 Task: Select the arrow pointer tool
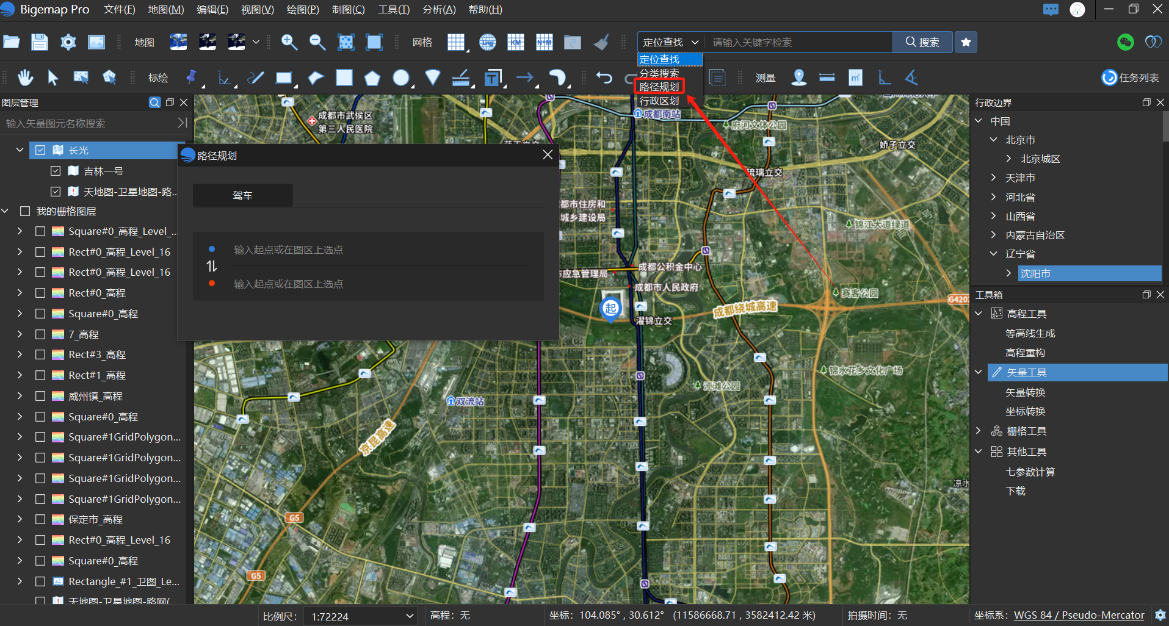(x=53, y=77)
